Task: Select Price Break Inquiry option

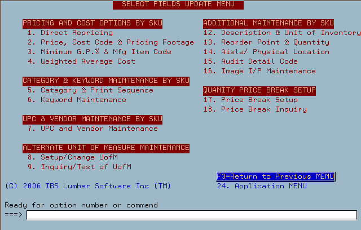Action: pos(255,109)
